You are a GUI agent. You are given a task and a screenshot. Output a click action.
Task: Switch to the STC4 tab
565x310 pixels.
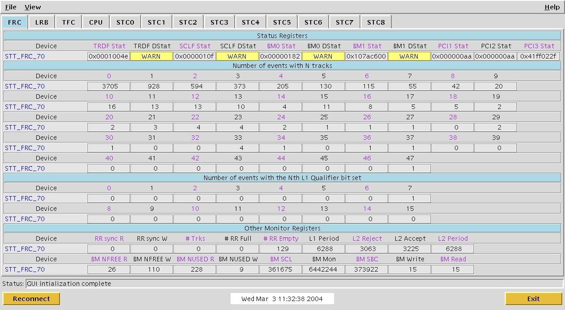coord(251,22)
